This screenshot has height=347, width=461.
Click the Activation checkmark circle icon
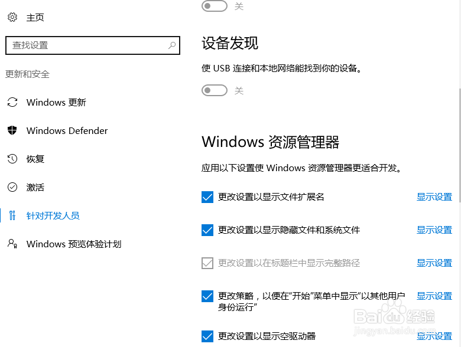(x=12, y=187)
